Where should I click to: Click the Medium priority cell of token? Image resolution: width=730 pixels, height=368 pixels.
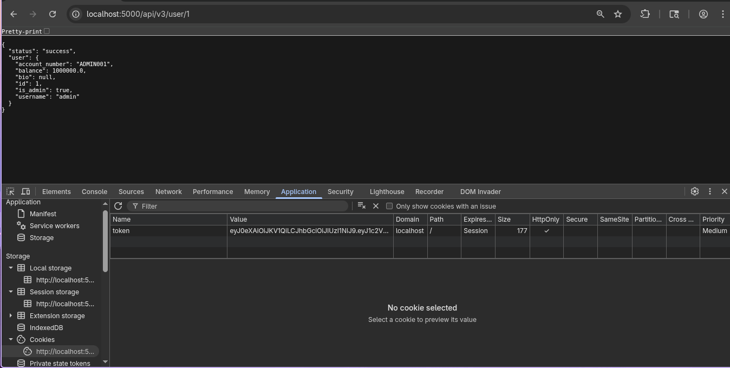tap(715, 231)
